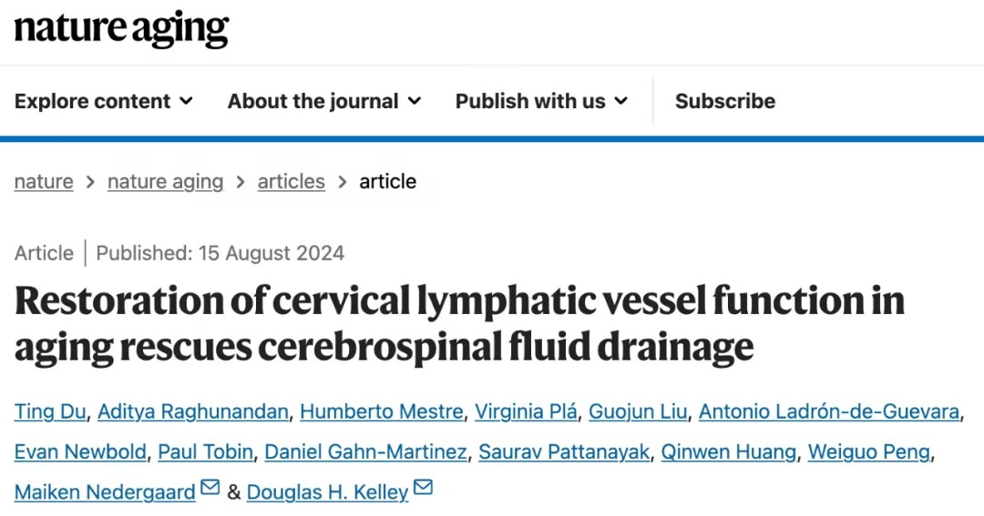Open author Guojun Liu's details
984x516 pixels.
[637, 411]
